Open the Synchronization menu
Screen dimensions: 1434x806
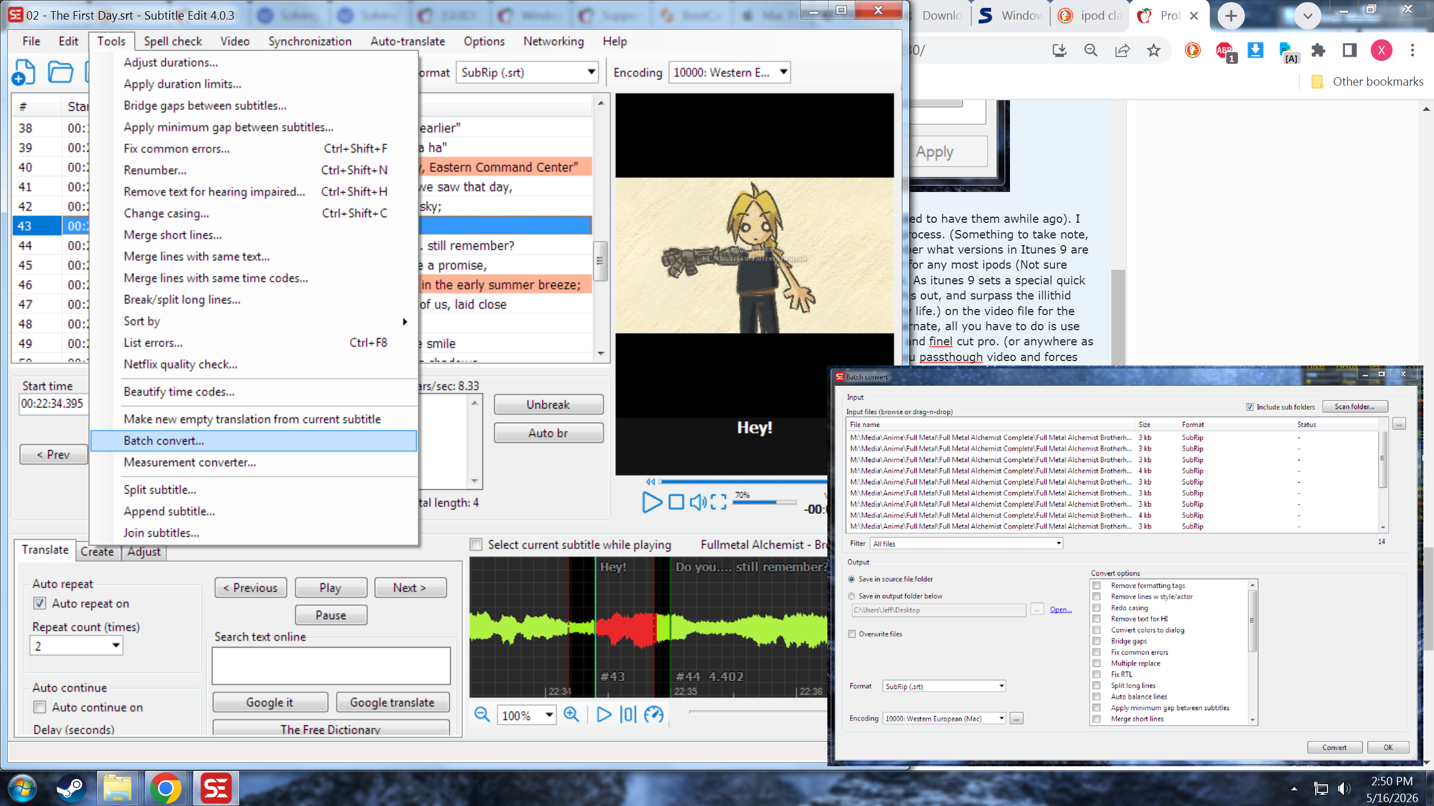click(310, 41)
